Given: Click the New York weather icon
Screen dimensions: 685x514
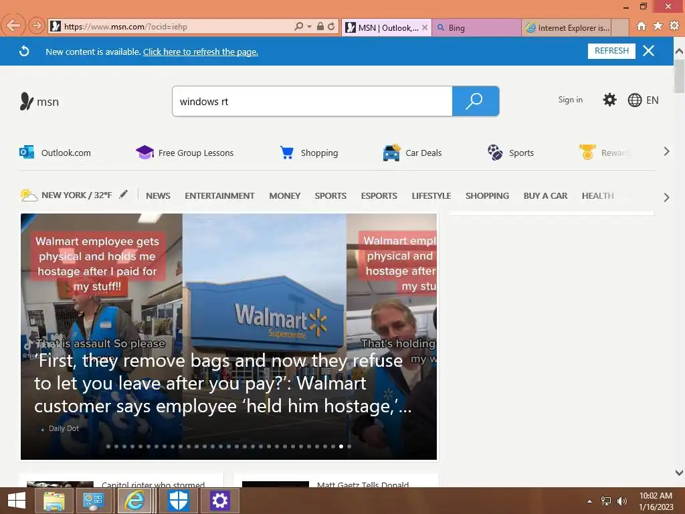Looking at the screenshot, I should (28, 195).
